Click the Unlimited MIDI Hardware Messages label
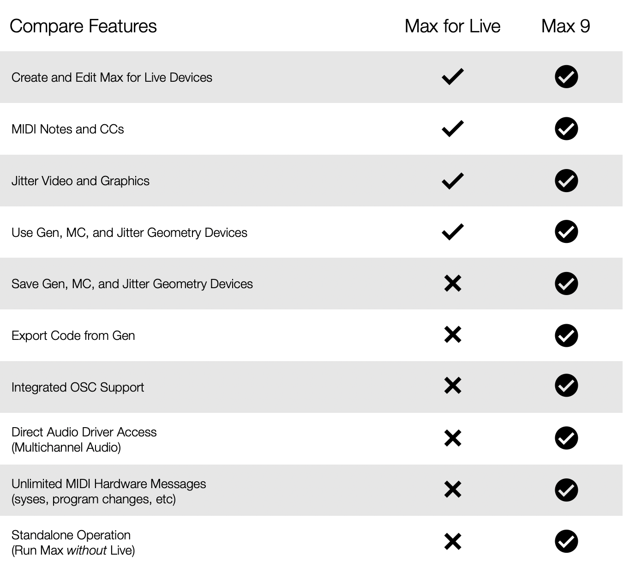 [108, 484]
